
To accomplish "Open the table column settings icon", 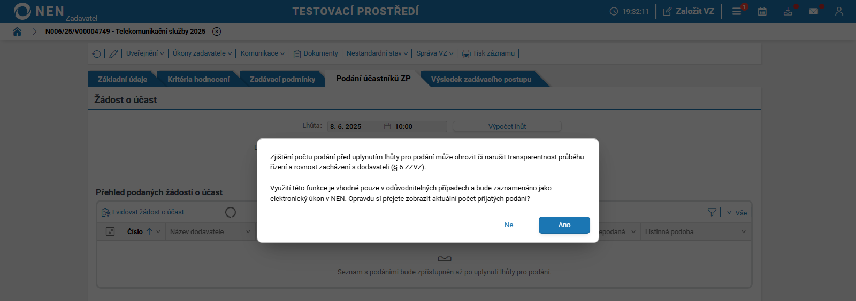I will [x=110, y=231].
